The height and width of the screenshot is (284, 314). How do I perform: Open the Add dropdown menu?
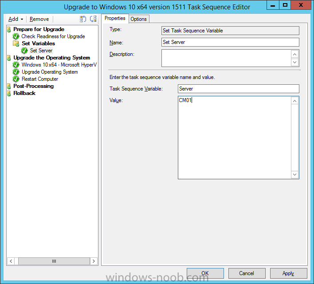tap(16, 19)
